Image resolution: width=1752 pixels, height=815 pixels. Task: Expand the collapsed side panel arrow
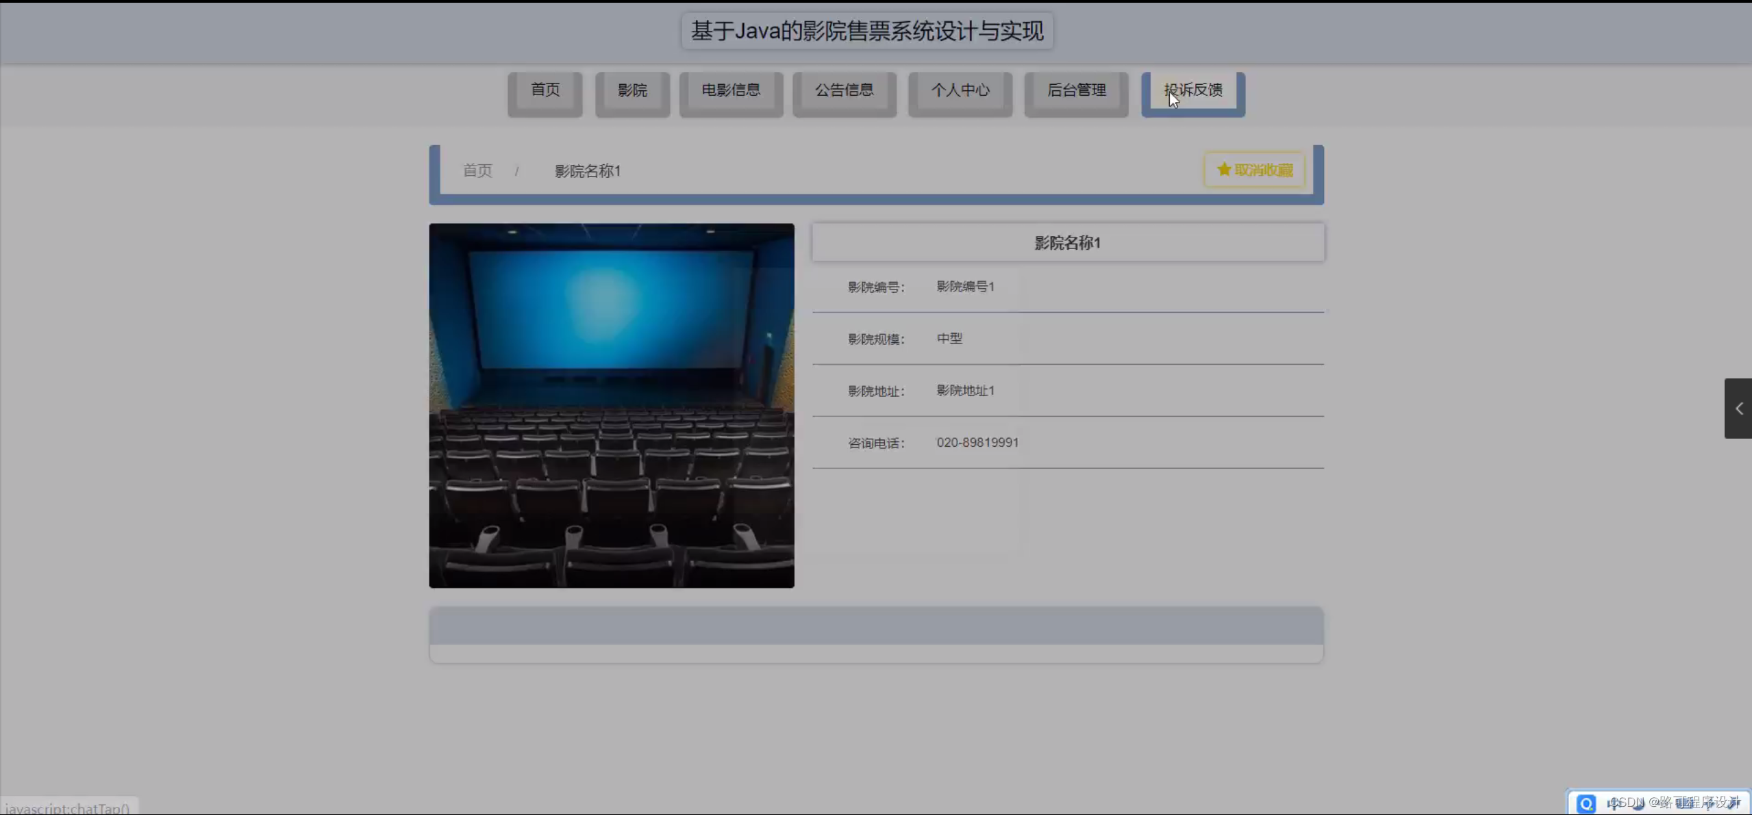point(1738,409)
